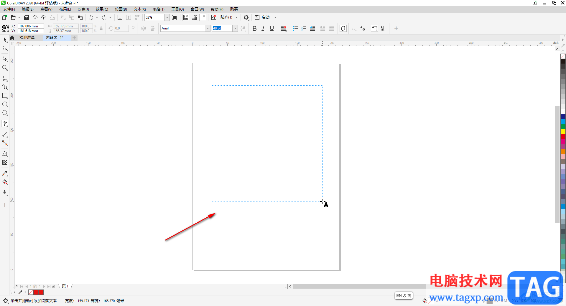This screenshot has height=306, width=566.
Task: Pick the red palette color swatch
Action: click(x=563, y=136)
